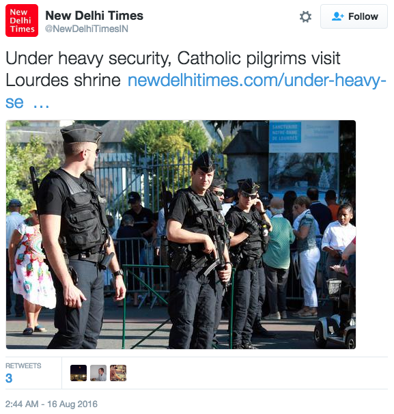The height and width of the screenshot is (414, 394).
Task: Click the person-plus icon in Follow button
Action: pos(337,16)
